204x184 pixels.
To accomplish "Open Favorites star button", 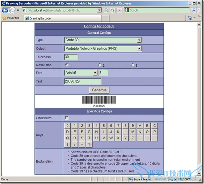I will [11, 18].
